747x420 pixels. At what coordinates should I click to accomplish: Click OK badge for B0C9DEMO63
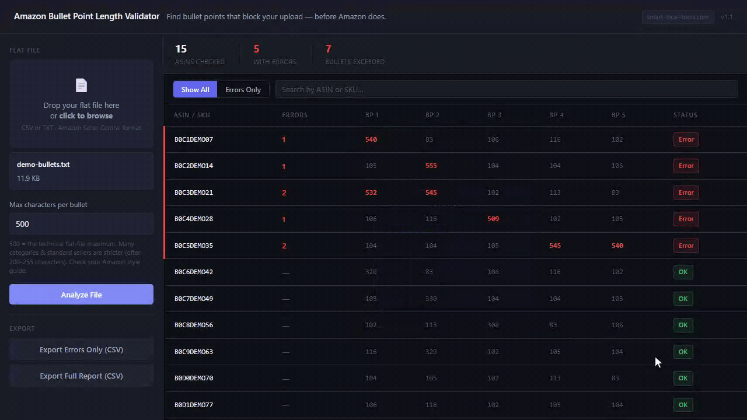tap(683, 352)
